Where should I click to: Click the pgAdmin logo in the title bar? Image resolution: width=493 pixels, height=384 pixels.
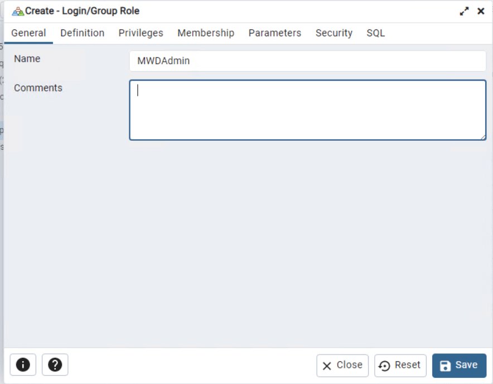pyautogui.click(x=18, y=11)
